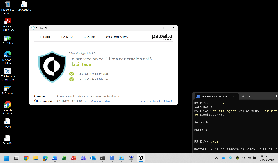The height and width of the screenshot is (163, 278).
Task: Open network settings from the tray
Action: click(x=244, y=158)
